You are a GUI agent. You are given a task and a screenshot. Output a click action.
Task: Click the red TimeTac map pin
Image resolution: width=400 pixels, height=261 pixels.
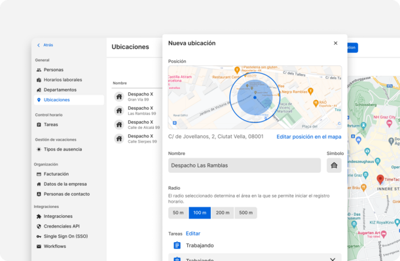point(380,179)
